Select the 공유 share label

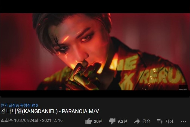146,121
